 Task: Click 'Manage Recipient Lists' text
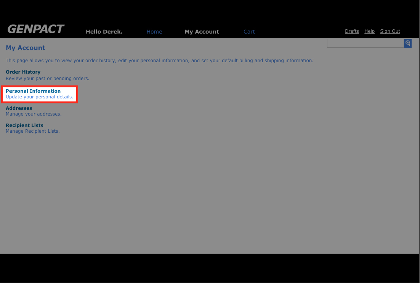coord(33,131)
